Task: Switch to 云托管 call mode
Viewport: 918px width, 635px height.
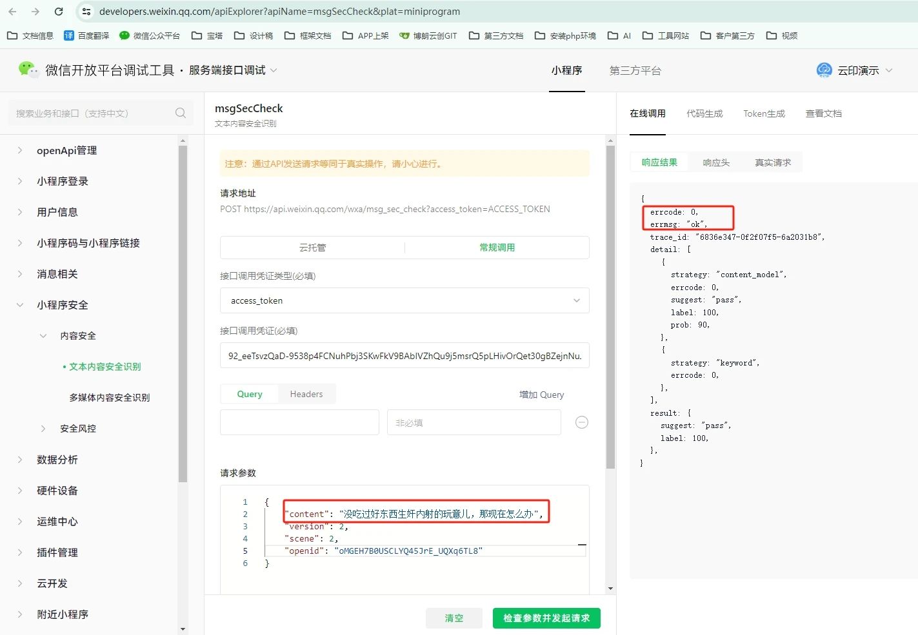Action: tap(312, 248)
